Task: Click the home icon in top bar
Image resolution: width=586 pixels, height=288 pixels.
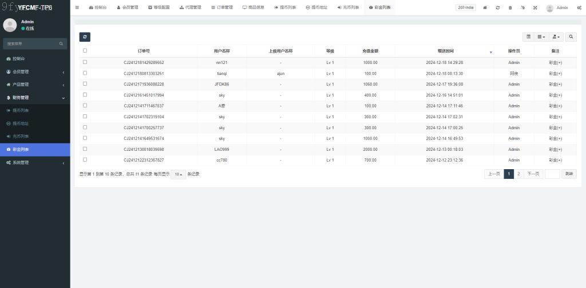Action: (x=485, y=8)
